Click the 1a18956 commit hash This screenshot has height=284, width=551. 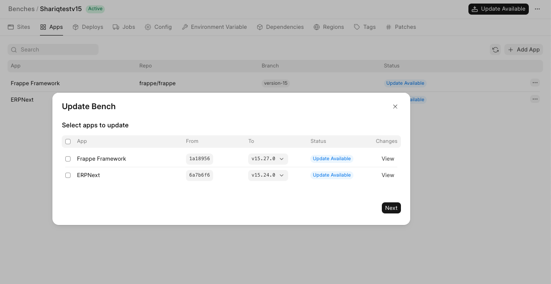(199, 159)
